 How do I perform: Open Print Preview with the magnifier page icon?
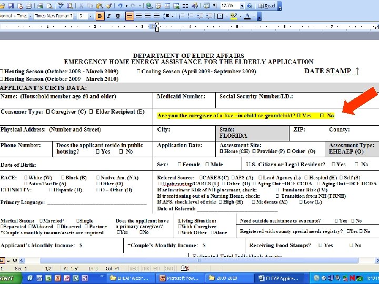49,6
